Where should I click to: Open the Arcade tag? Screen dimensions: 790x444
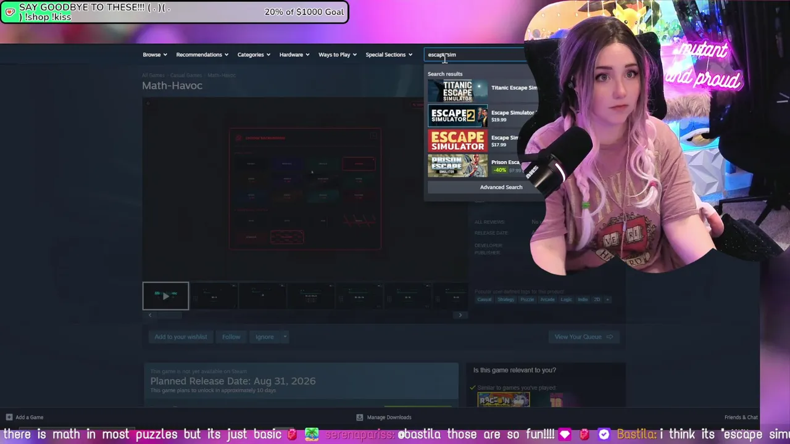[547, 300]
